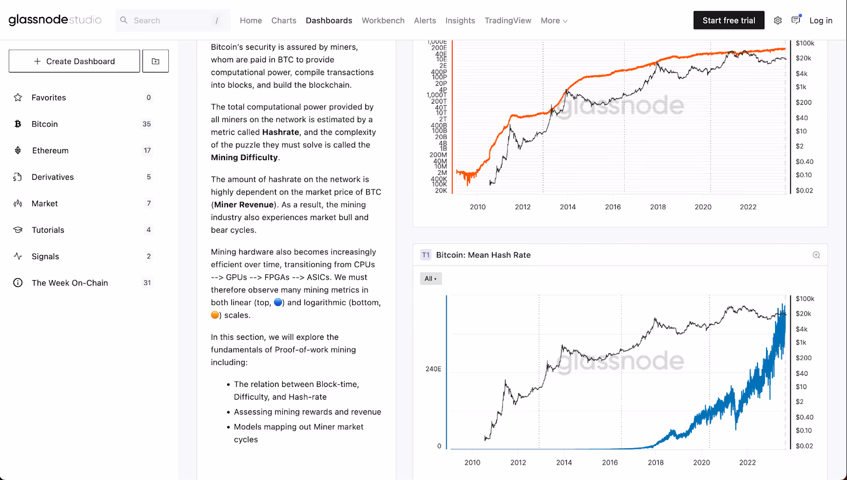The image size is (847, 480).
Task: Zoom the Mean Hash Rate chart with magnifier icon
Action: (x=816, y=254)
